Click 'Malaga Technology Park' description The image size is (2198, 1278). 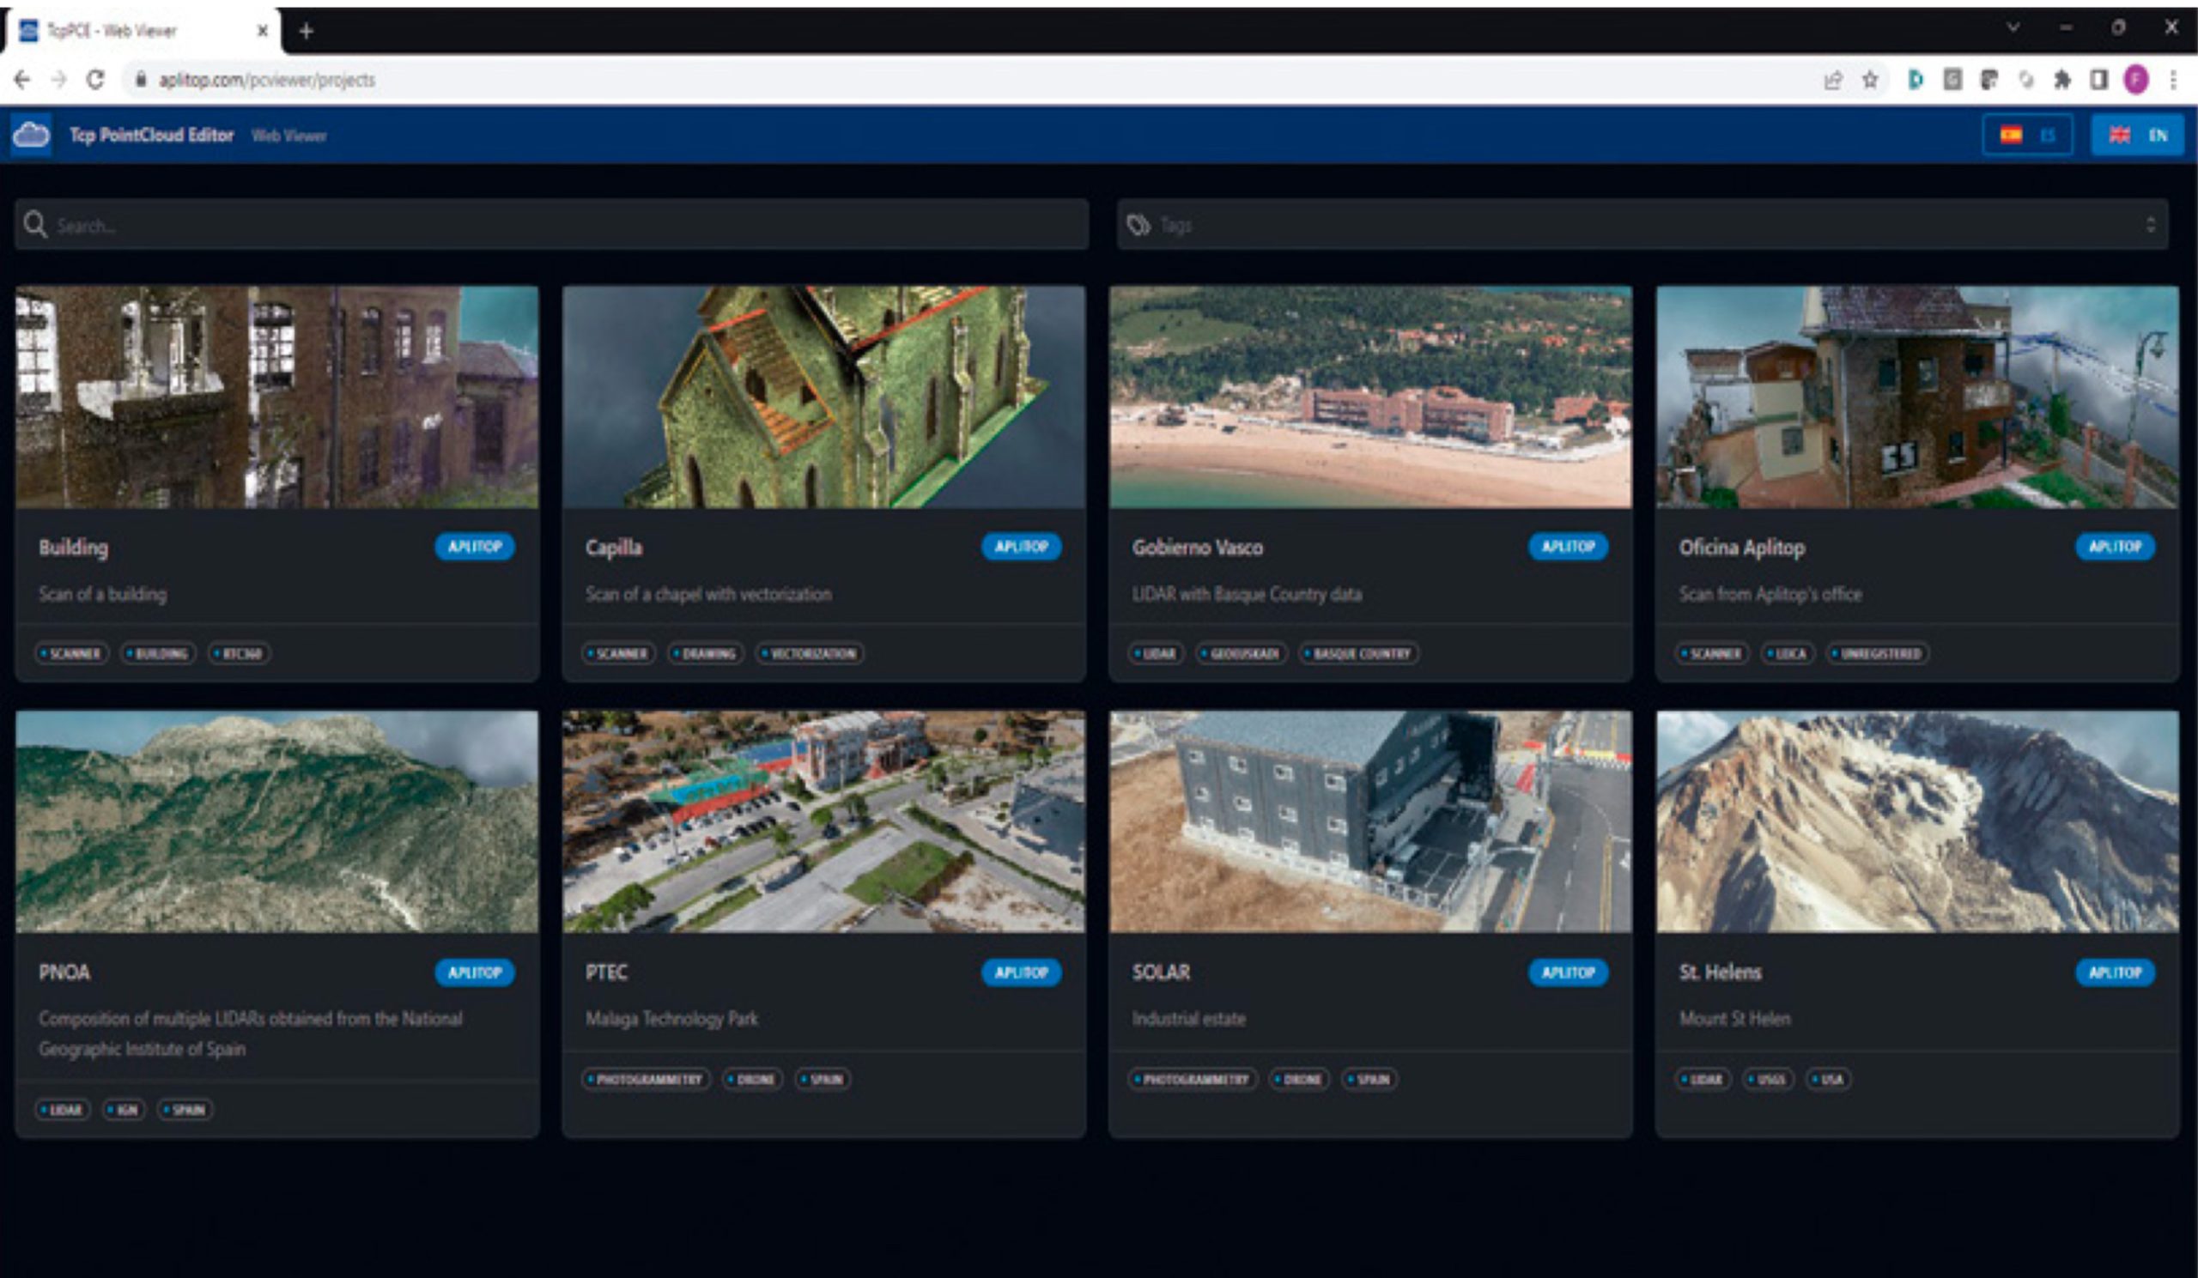pyautogui.click(x=671, y=1018)
